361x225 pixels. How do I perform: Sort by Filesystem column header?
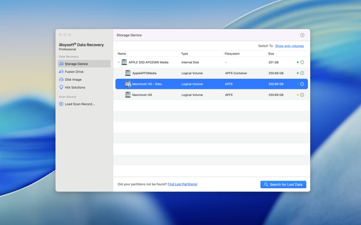(x=232, y=54)
